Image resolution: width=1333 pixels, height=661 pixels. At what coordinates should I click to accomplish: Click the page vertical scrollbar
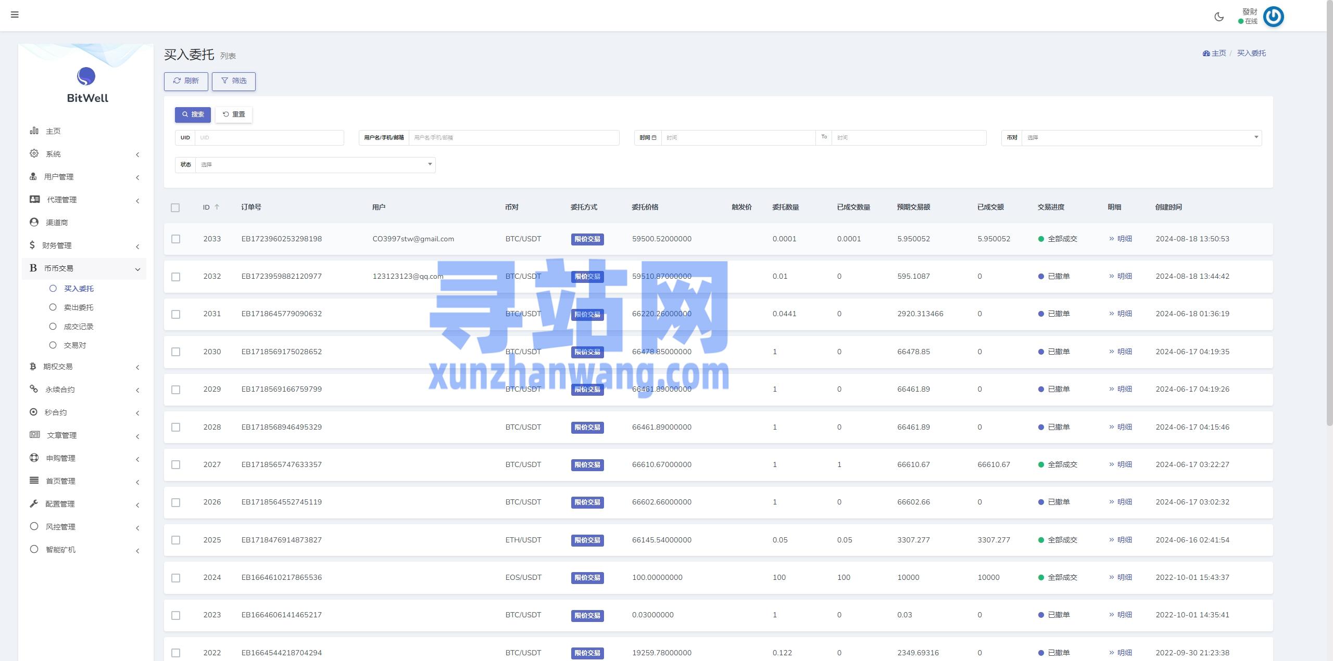tap(1329, 213)
